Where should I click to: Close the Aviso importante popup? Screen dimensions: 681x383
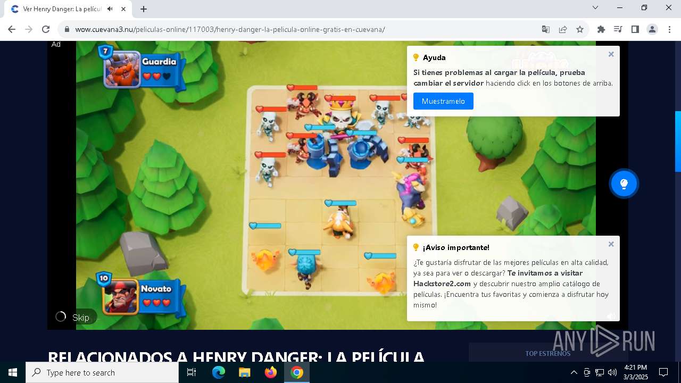click(611, 244)
